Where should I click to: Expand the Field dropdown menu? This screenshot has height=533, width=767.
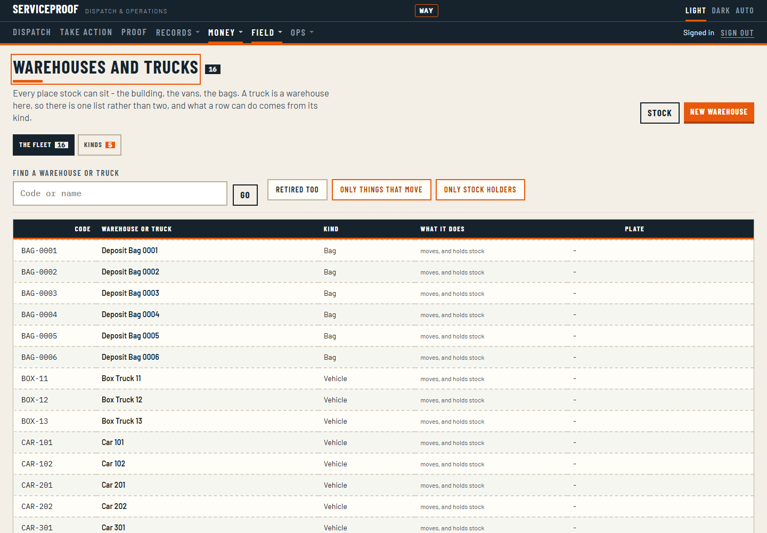pyautogui.click(x=267, y=33)
